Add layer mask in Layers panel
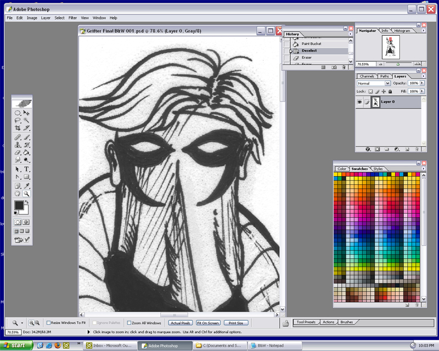The width and height of the screenshot is (439, 351). pos(378,149)
